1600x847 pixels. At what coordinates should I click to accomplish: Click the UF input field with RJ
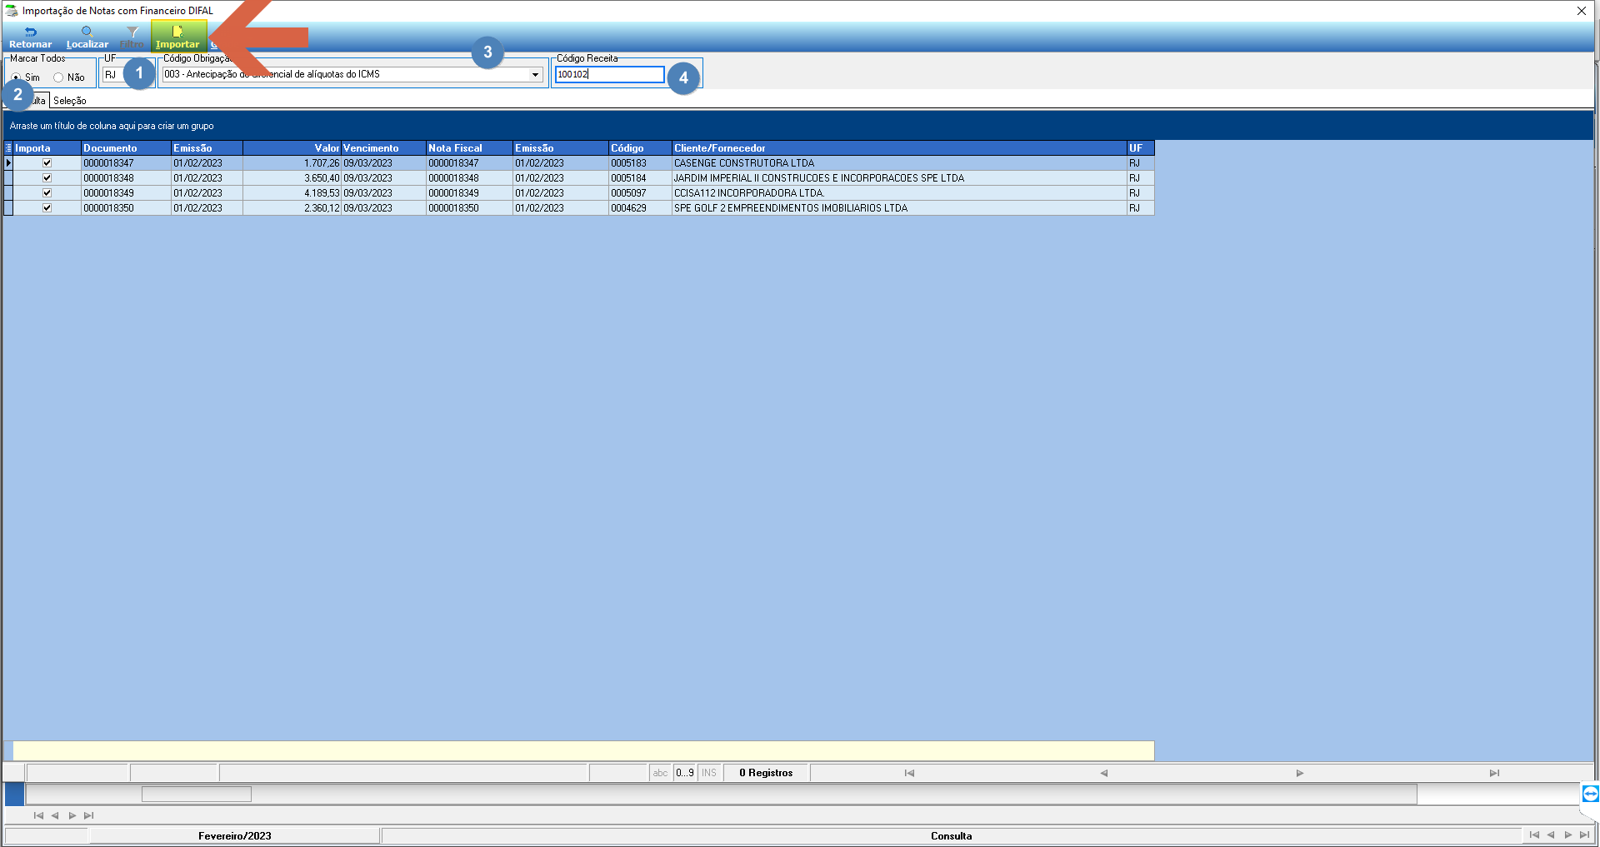113,75
